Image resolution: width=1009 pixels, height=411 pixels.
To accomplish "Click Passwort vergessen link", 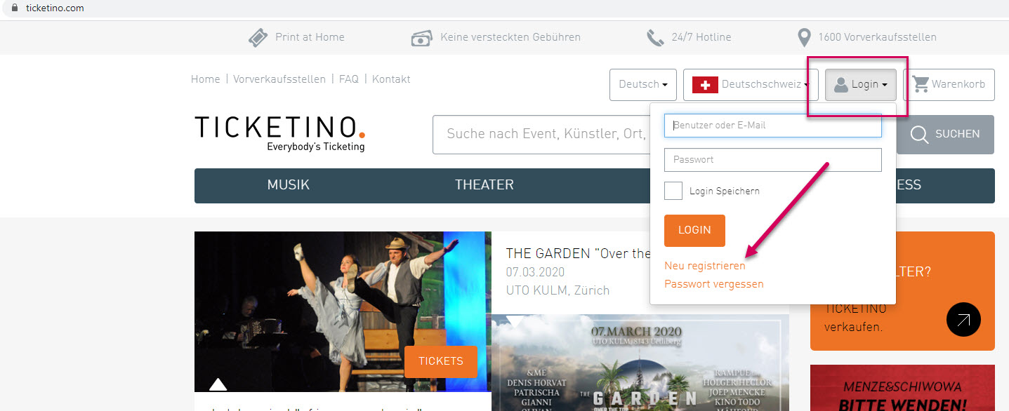I will (x=714, y=284).
